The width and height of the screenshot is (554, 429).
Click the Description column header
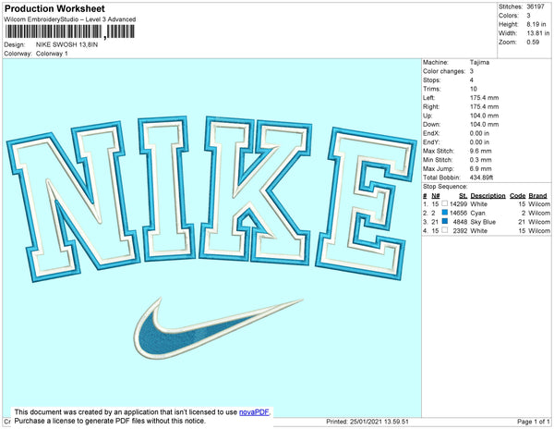[x=488, y=196]
